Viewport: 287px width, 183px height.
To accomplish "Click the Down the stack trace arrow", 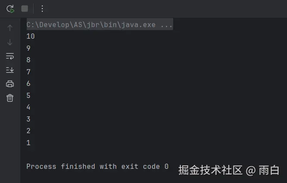I will [x=10, y=42].
